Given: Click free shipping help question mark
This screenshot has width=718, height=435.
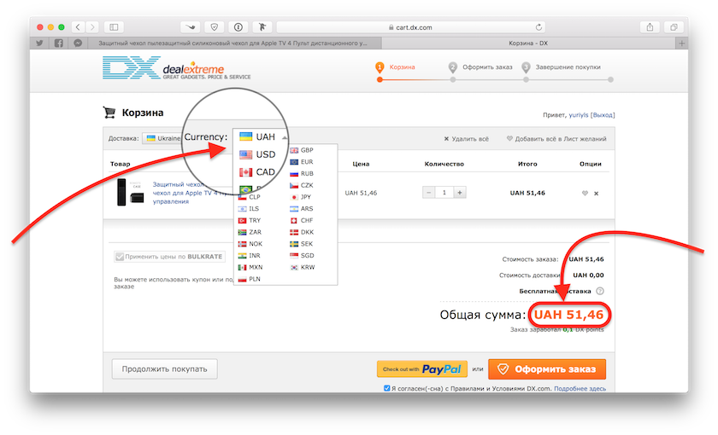Looking at the screenshot, I should pos(600,291).
